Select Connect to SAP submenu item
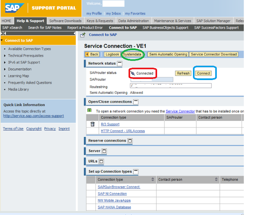Screen dimensions: 259x215 click(123, 27)
